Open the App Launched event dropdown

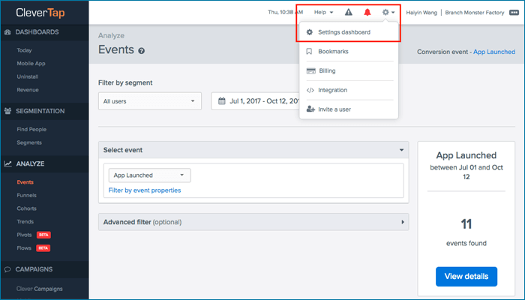click(x=150, y=175)
